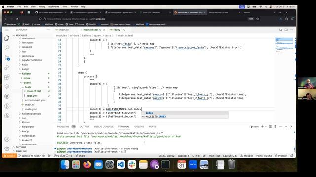Open the hamburger application menu
The image size is (316, 177).
7,30
